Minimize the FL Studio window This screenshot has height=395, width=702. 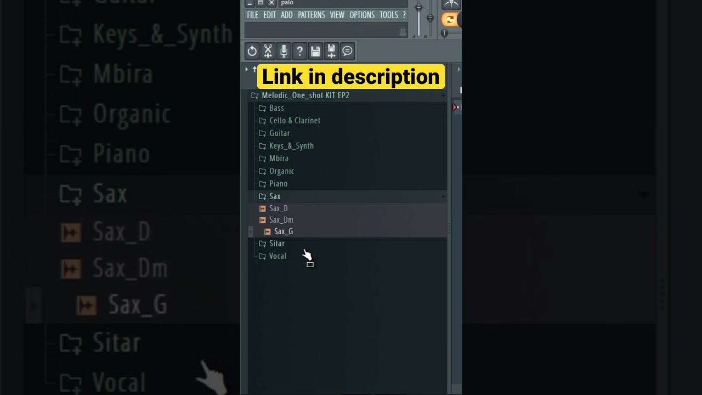(250, 3)
